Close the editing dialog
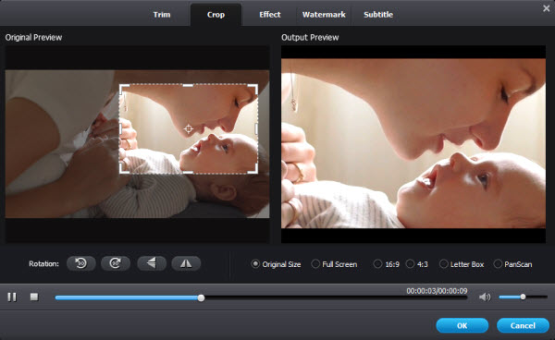Viewport: 555px width, 340px height. pos(546,8)
